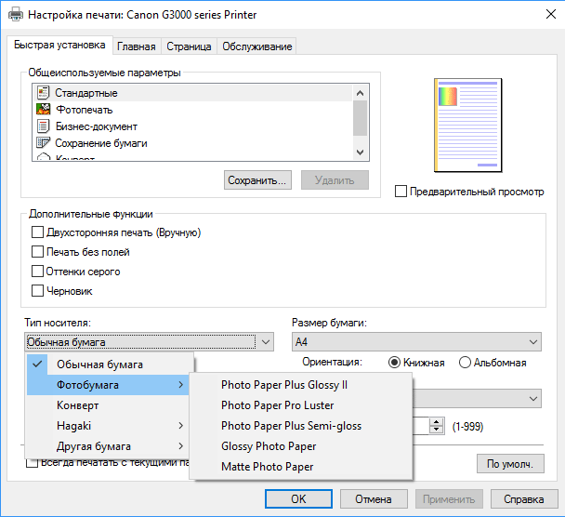Click the По умолч. button
This screenshot has height=517, width=565.
pos(510,464)
